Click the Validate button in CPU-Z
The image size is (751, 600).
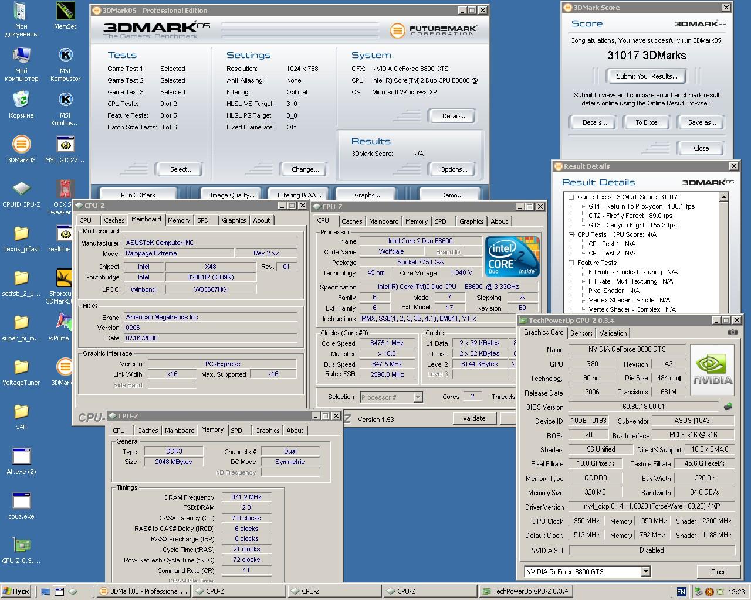(x=474, y=418)
